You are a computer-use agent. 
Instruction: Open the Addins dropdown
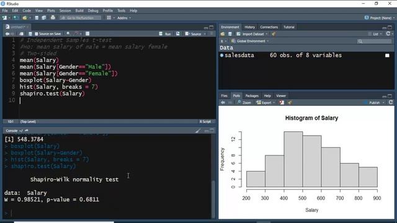124,18
